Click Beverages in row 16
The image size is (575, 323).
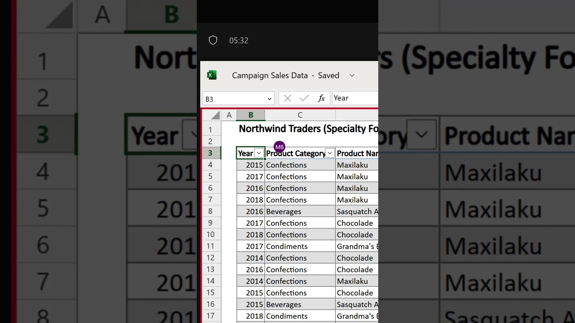click(300, 305)
